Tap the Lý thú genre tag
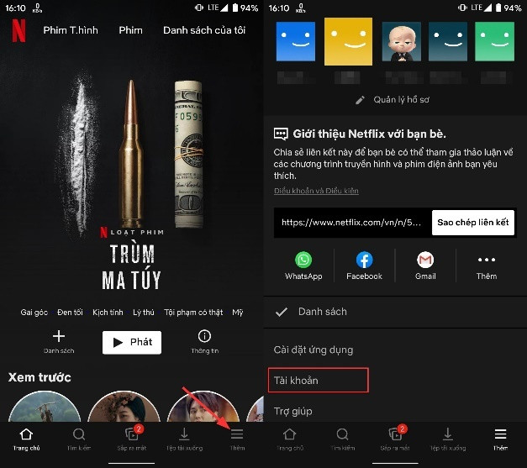Viewport: 527px width, 468px height. (144, 313)
